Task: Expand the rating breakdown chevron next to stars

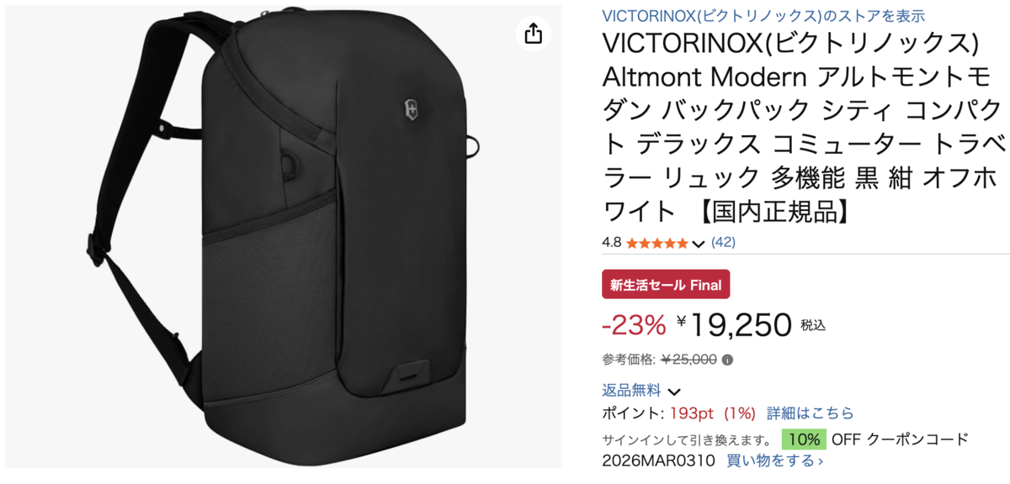Action: point(698,244)
